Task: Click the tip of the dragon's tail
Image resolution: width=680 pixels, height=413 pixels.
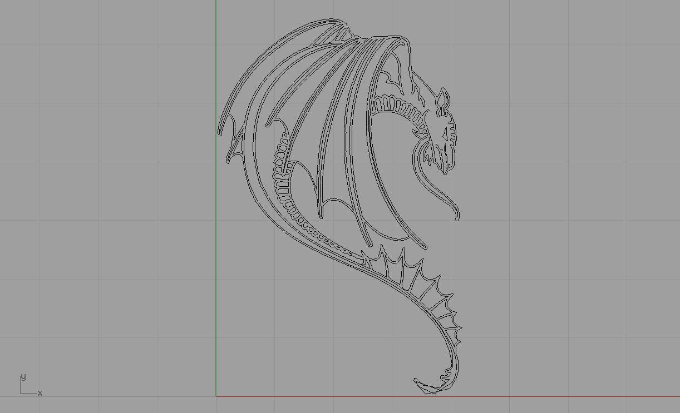Action: point(418,384)
